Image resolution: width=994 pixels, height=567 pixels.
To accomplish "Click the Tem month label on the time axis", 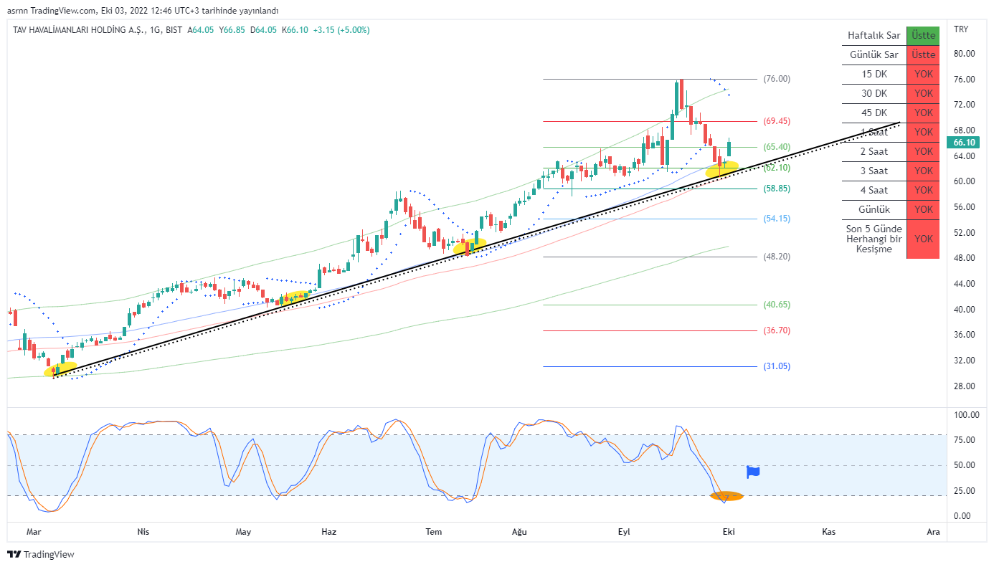I will coord(434,532).
